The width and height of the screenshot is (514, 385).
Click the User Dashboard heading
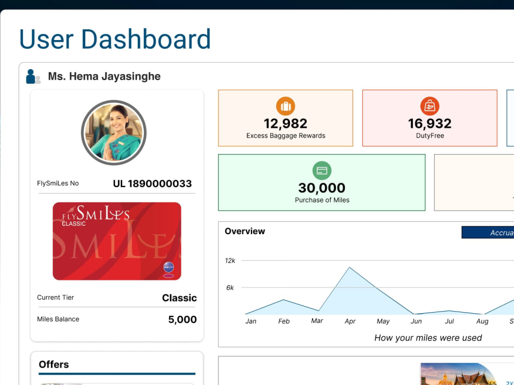point(115,40)
